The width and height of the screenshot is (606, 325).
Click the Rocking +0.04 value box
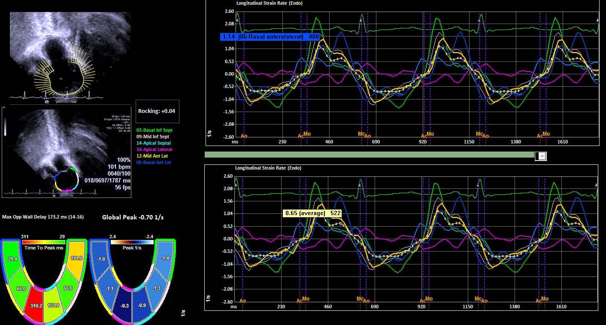pos(156,111)
